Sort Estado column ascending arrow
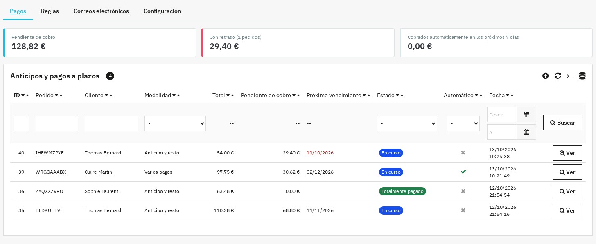Image resolution: width=596 pixels, height=244 pixels. click(x=402, y=96)
